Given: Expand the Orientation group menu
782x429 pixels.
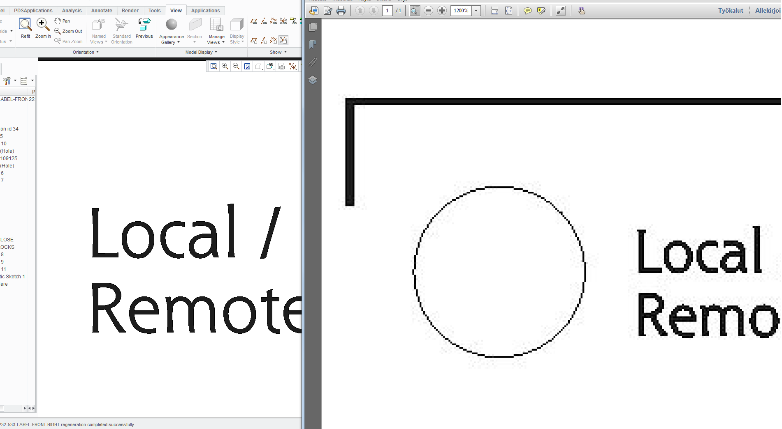Looking at the screenshot, I should pyautogui.click(x=86, y=52).
